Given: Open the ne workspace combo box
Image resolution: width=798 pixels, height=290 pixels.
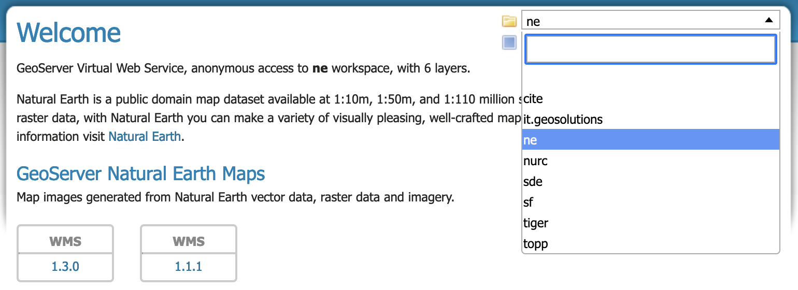Looking at the screenshot, I should tap(650, 21).
